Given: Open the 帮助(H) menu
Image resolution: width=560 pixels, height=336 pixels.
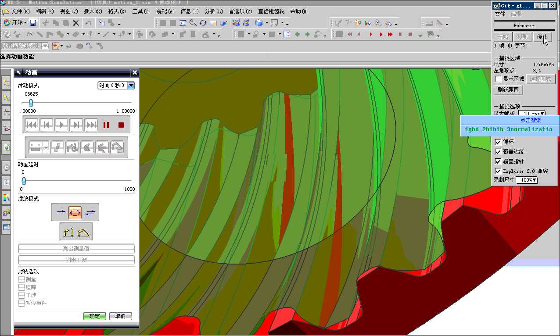Looking at the screenshot, I should [x=299, y=11].
